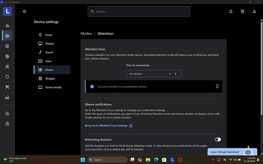Click the Lenovo Vantage search field
This screenshot has height=164, width=263.
(139, 12)
